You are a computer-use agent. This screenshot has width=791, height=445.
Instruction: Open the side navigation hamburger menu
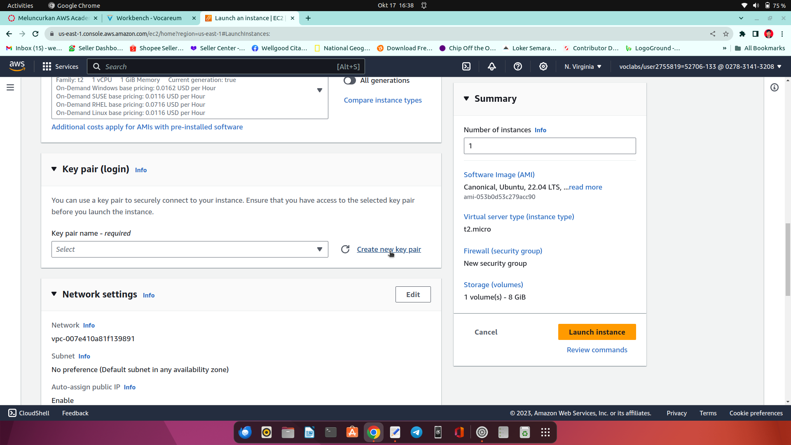coord(10,87)
